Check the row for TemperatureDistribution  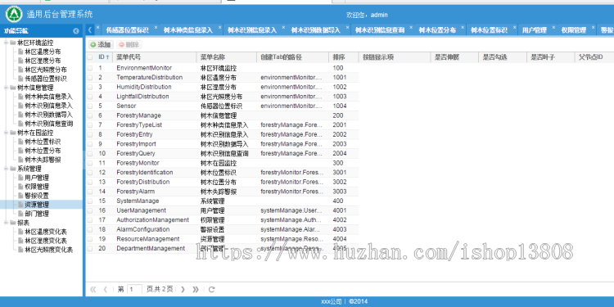90,78
